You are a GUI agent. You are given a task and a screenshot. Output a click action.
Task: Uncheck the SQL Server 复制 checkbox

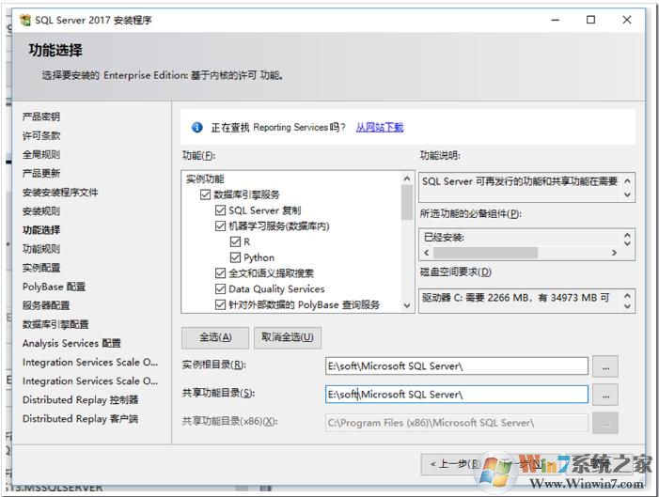220,210
